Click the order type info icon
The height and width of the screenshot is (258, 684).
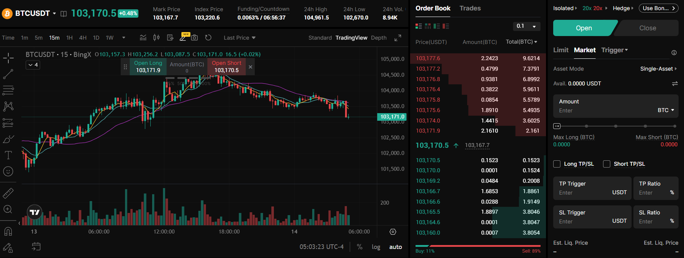(x=674, y=53)
